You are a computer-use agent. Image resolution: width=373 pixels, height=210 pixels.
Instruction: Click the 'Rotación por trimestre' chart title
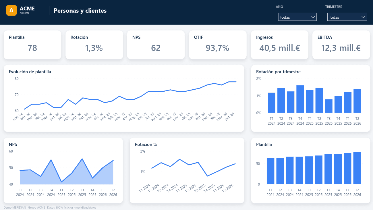pyautogui.click(x=278, y=72)
